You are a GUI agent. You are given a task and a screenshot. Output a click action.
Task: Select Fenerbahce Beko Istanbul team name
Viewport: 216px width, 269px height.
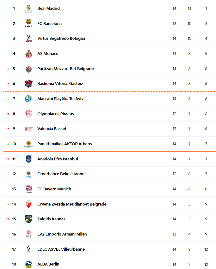[x=61, y=174]
